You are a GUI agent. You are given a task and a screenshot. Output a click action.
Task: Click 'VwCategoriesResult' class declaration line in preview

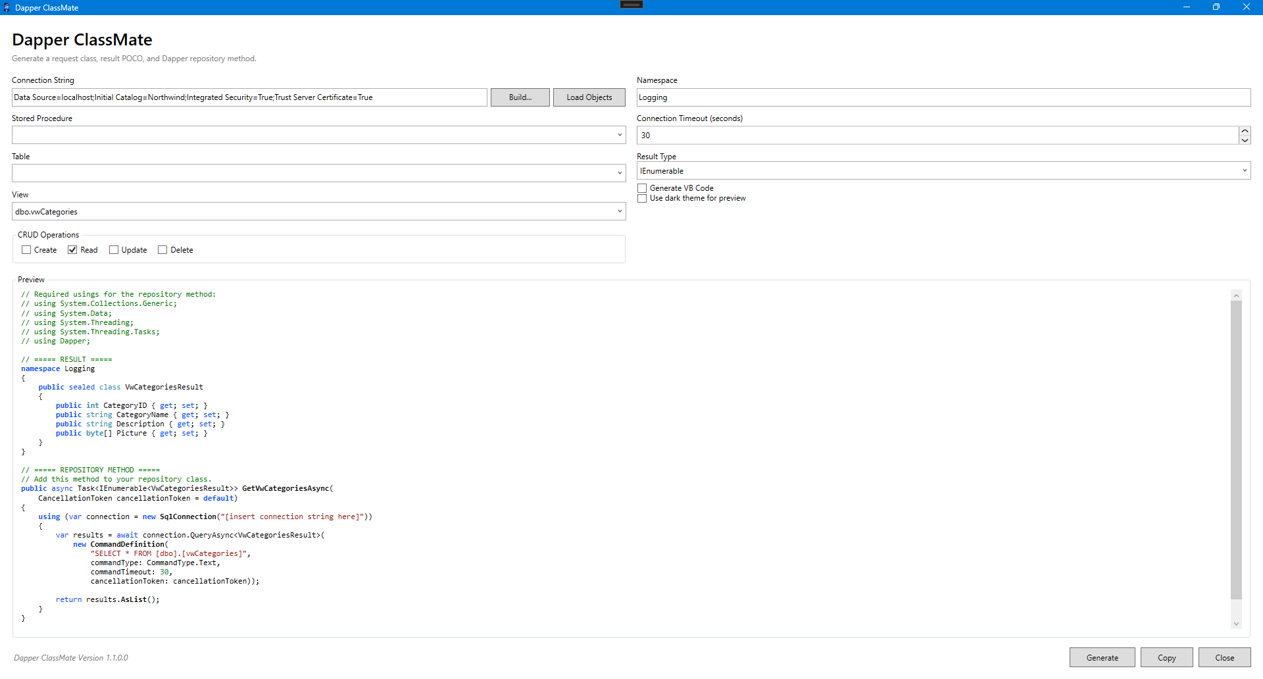(120, 387)
